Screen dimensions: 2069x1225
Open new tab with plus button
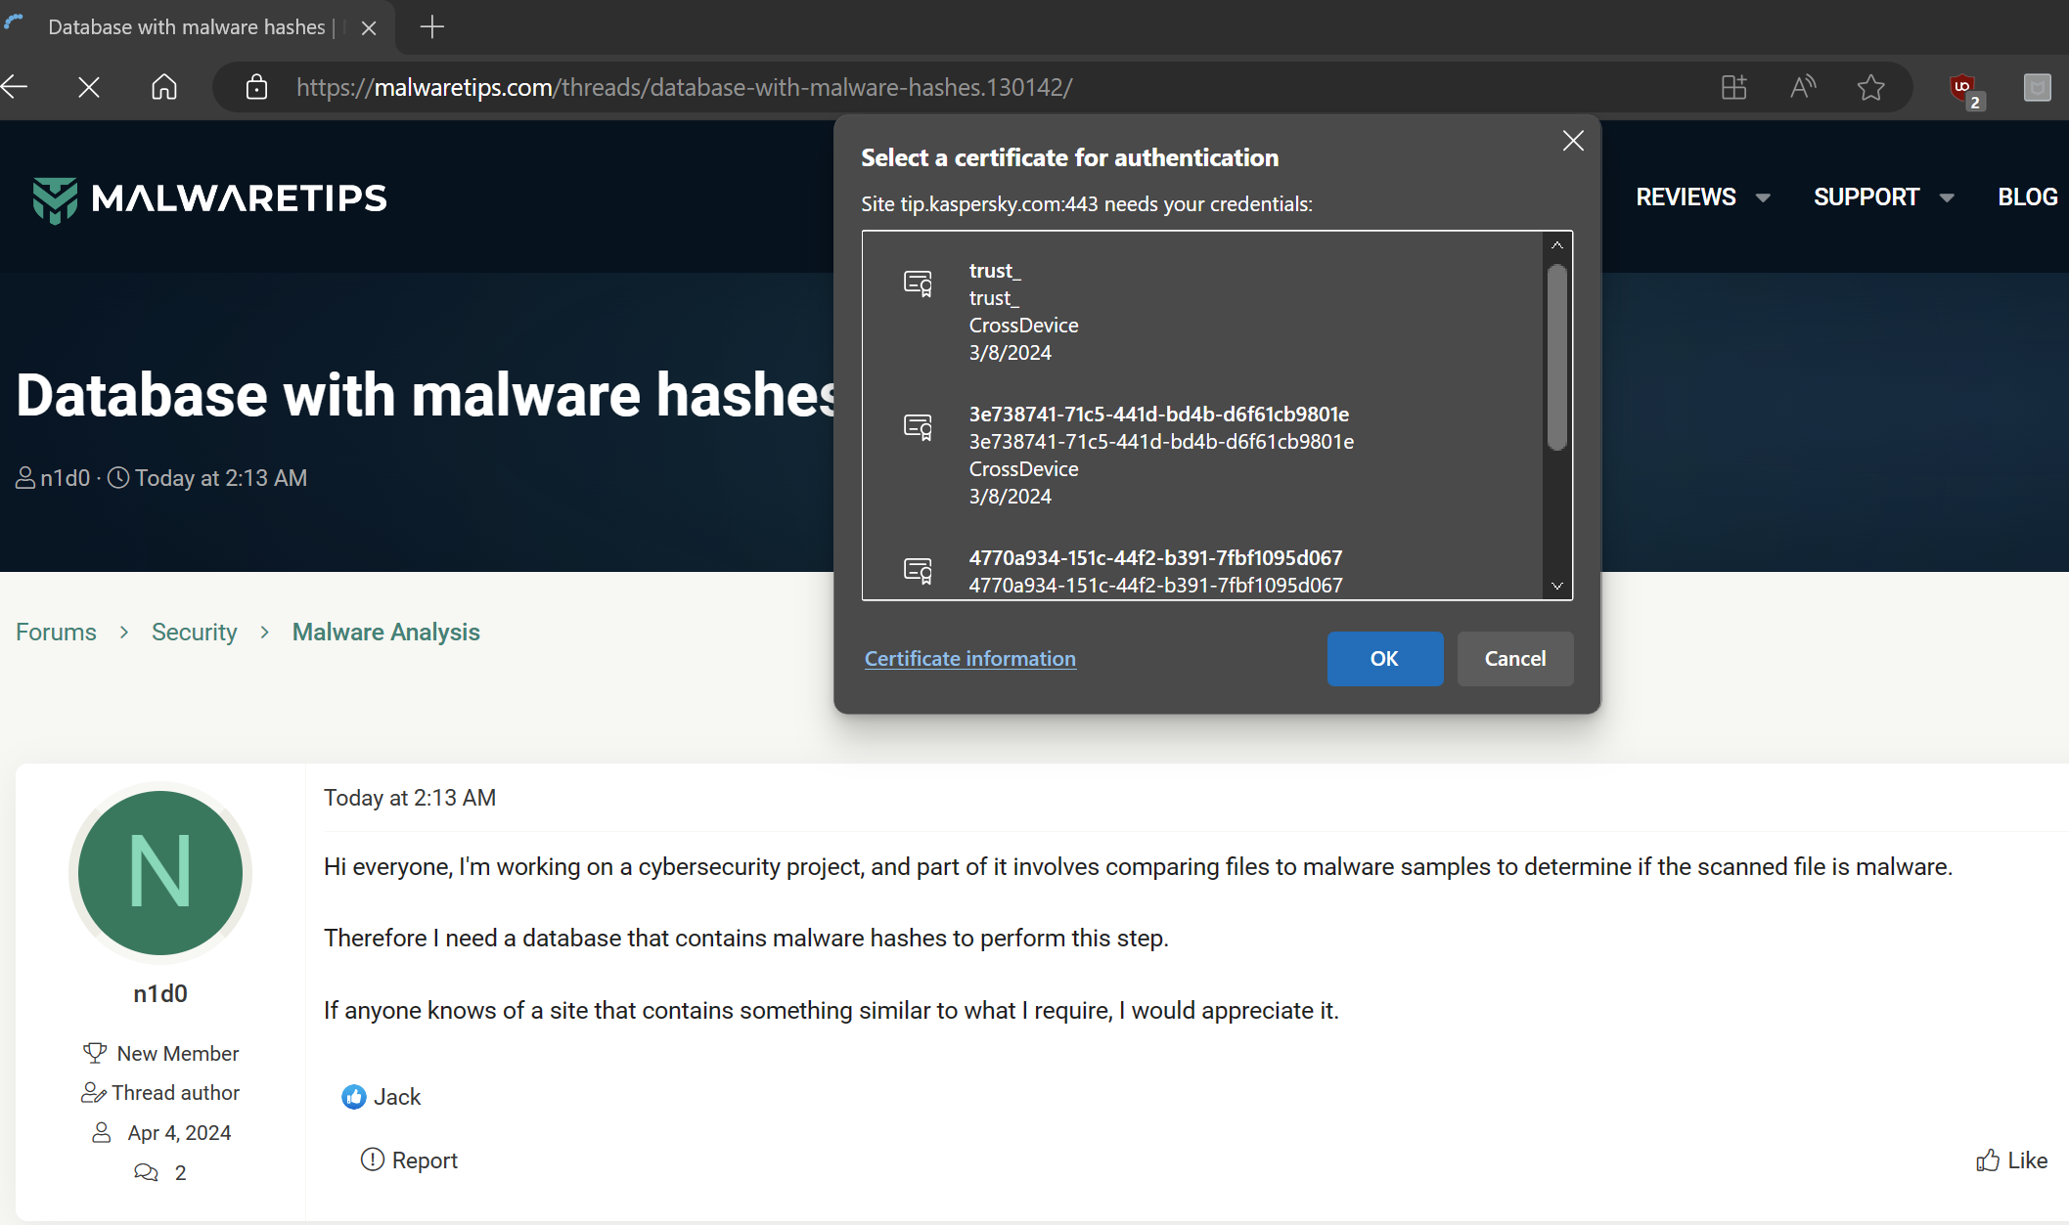(431, 27)
